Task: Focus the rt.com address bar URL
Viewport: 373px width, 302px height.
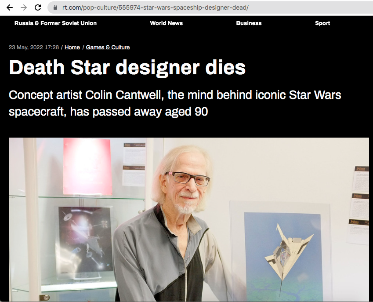Action: pos(156,7)
